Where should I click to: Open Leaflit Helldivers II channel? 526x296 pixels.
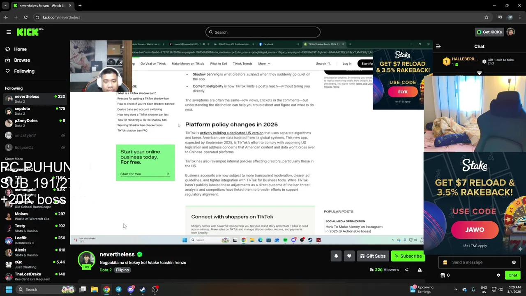35,240
